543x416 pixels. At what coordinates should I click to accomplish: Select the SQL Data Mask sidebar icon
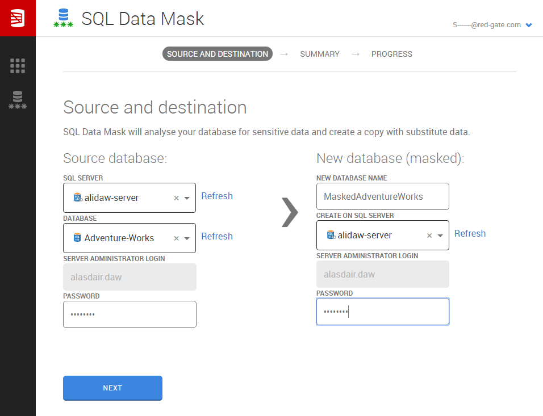(18, 100)
